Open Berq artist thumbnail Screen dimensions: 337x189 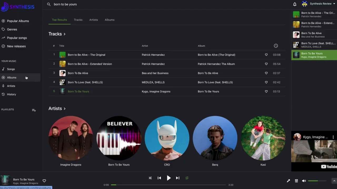(x=215, y=138)
